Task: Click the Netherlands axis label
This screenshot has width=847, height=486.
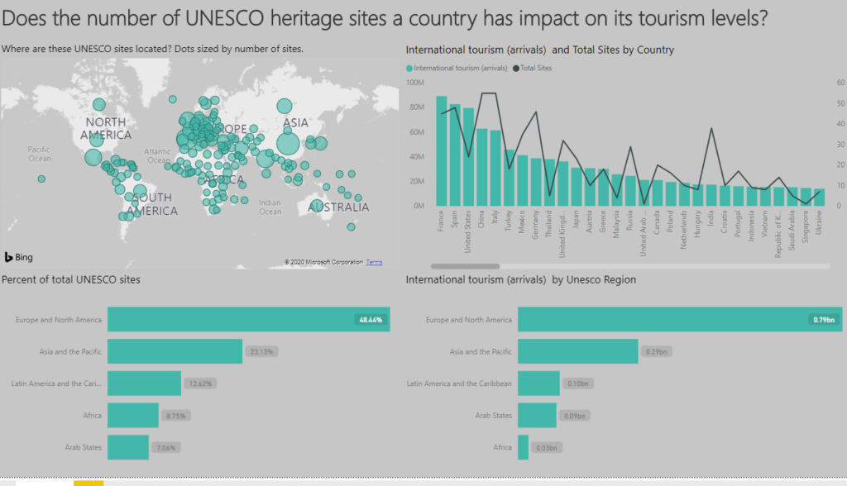Action: [683, 230]
